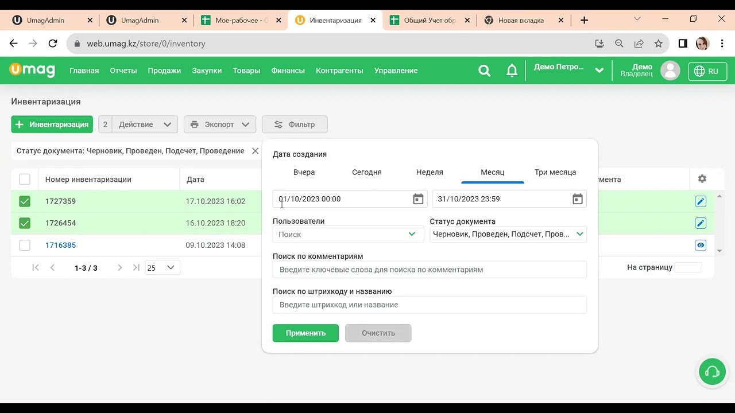Open the Отчеты menu
The width and height of the screenshot is (735, 413).
click(123, 71)
